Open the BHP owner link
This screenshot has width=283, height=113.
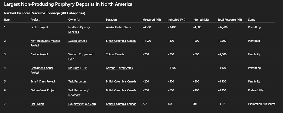tap(84, 68)
